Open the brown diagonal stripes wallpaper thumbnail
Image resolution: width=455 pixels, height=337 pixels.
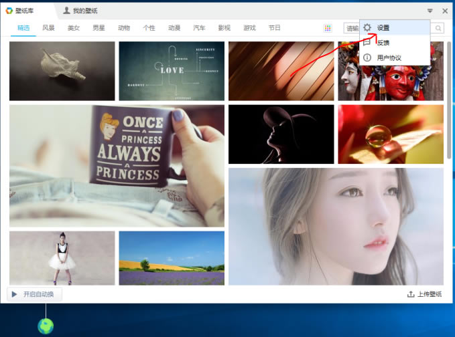[x=281, y=71]
